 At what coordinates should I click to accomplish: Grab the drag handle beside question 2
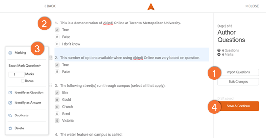point(51,58)
